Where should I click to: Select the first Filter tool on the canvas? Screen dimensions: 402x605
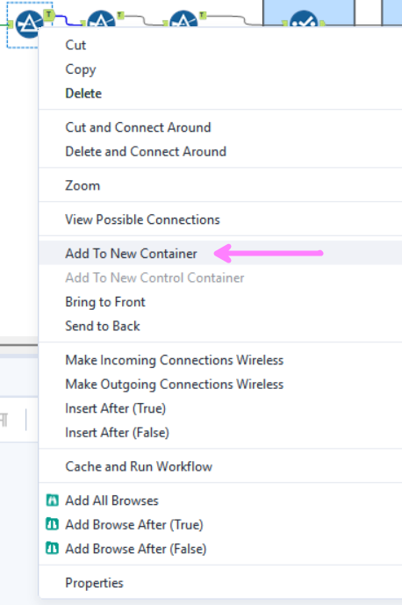click(x=29, y=24)
